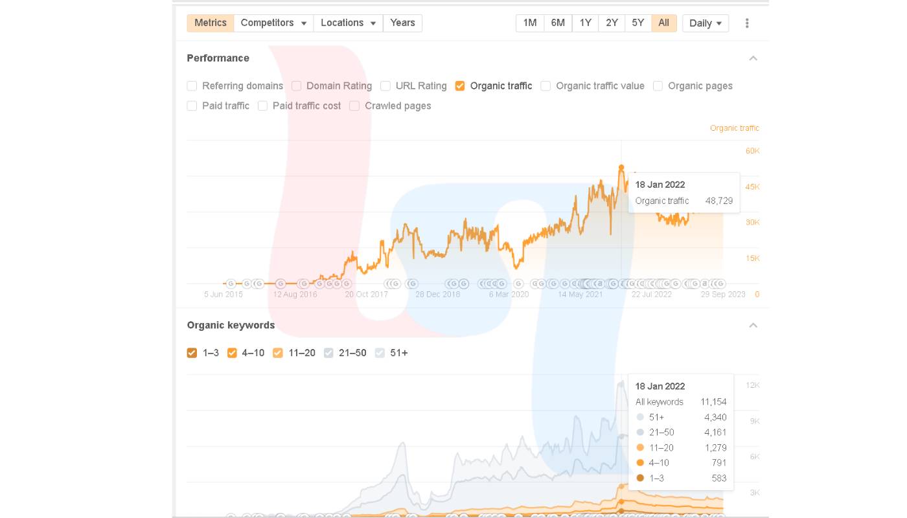Toggle the 51+ keyword position checkbox
Image resolution: width=907 pixels, height=518 pixels.
(x=380, y=353)
